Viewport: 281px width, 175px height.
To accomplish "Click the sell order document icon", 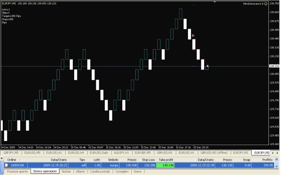I will pos(7,165).
